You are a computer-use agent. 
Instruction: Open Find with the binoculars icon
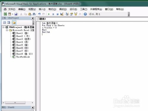[x=34, y=14]
